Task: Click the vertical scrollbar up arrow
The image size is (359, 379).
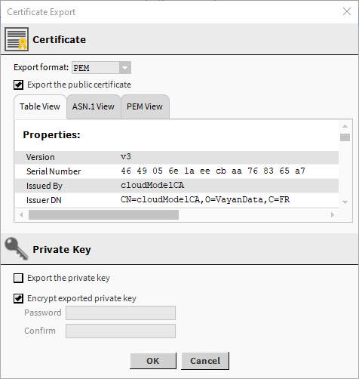Action: [345, 126]
